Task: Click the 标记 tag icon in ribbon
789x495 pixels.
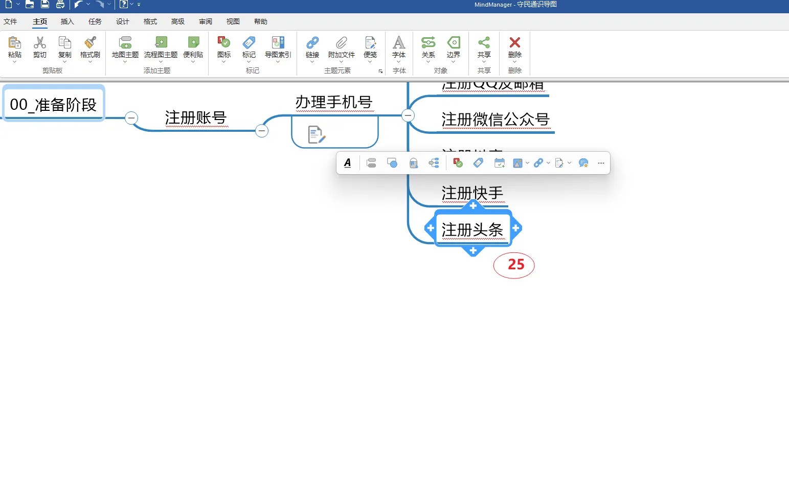Action: pos(249,42)
